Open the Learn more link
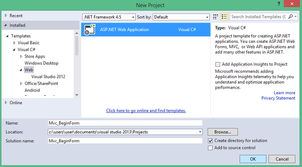302x167 pixels. pyautogui.click(x=284, y=93)
